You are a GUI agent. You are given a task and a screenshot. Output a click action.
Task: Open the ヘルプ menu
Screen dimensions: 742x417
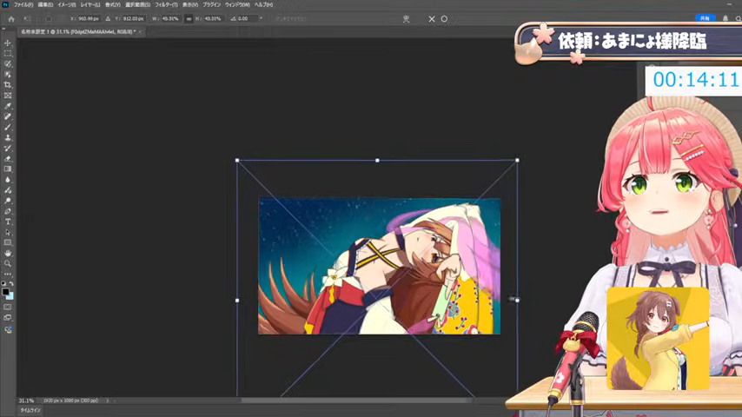point(263,4)
